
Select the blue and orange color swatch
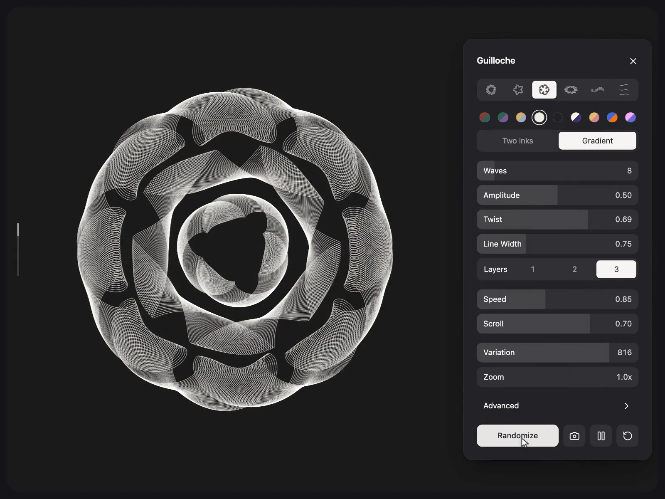point(612,118)
